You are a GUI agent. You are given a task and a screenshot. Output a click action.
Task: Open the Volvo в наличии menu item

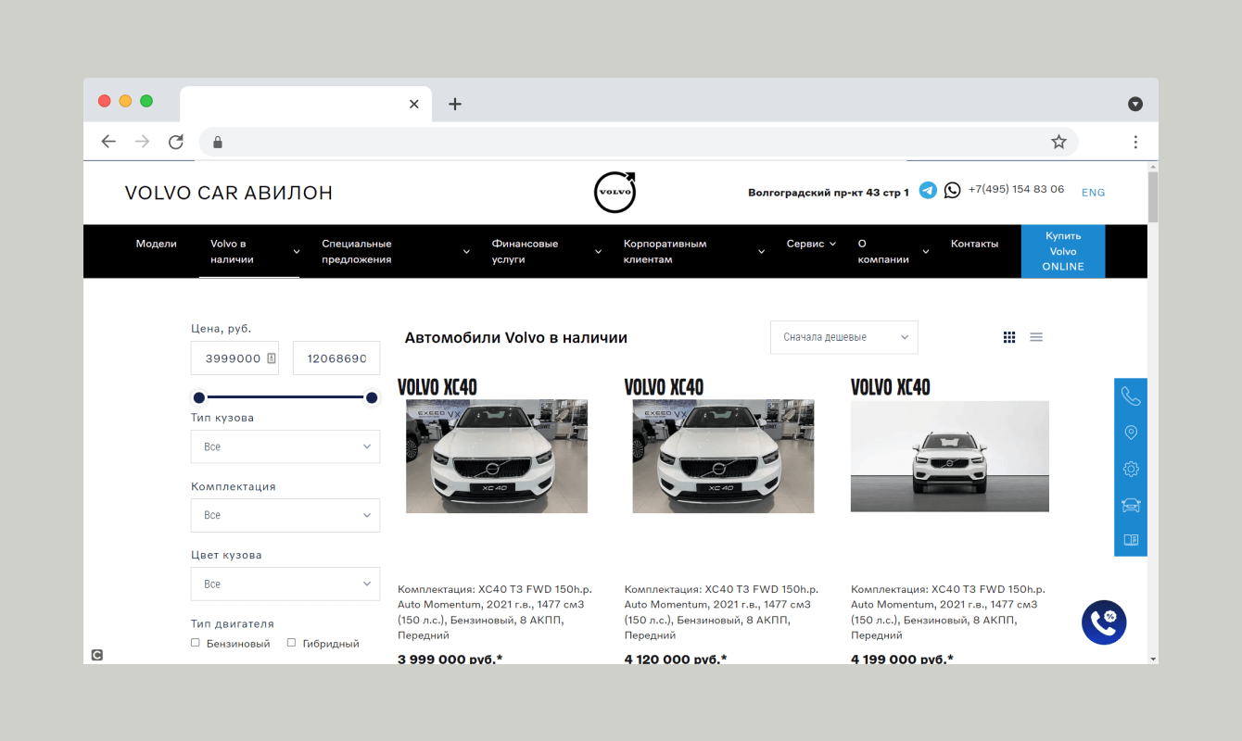(232, 252)
